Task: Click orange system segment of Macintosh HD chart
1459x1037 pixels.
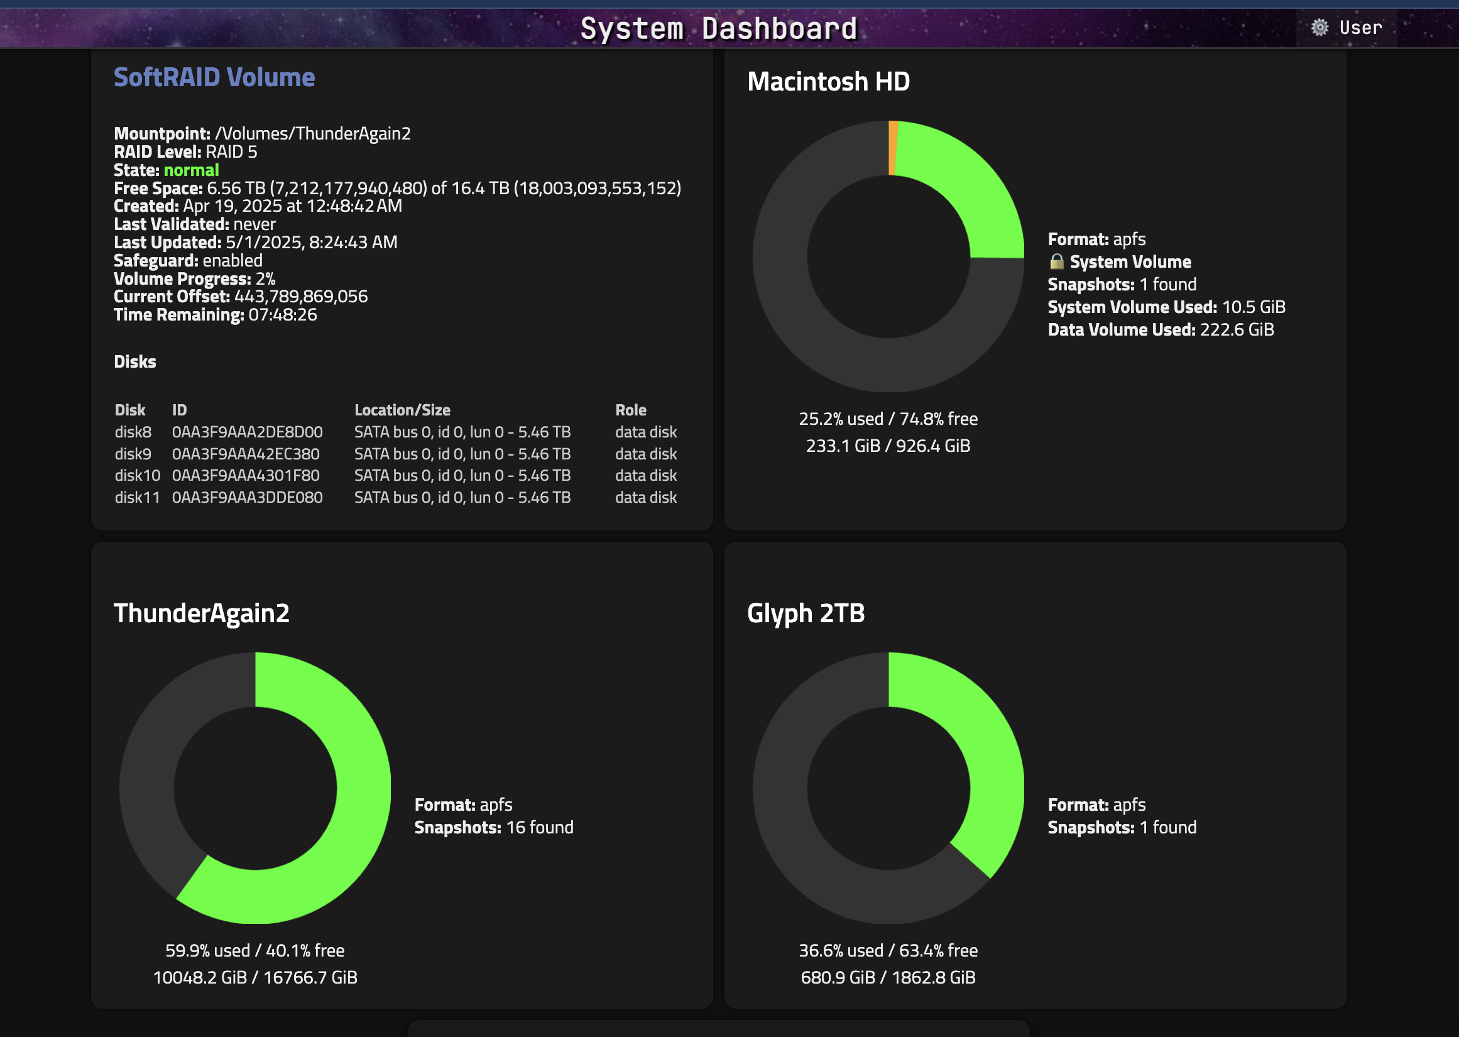Action: pyautogui.click(x=893, y=148)
